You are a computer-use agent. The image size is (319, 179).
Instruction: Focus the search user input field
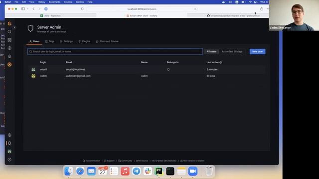(x=115, y=52)
